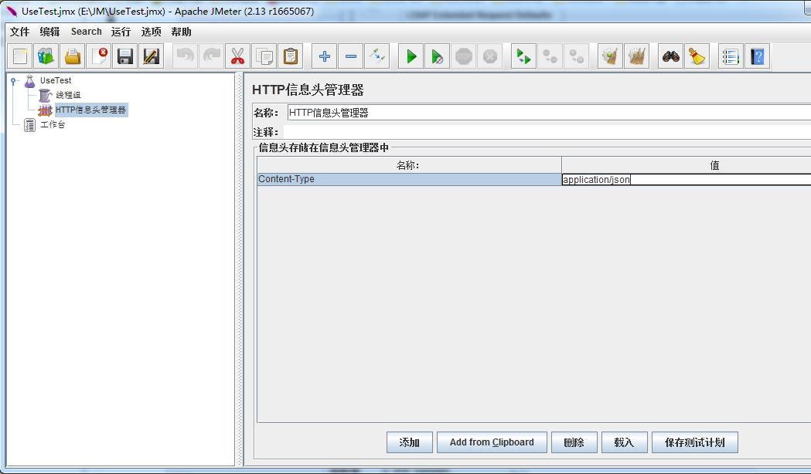811x474 pixels.
Task: Click the 注释 comment input field
Action: click(x=549, y=132)
